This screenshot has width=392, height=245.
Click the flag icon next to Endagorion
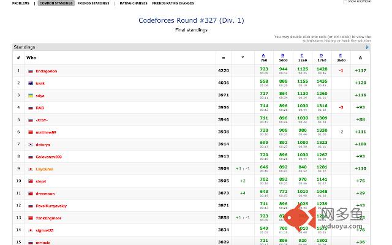(x=31, y=71)
